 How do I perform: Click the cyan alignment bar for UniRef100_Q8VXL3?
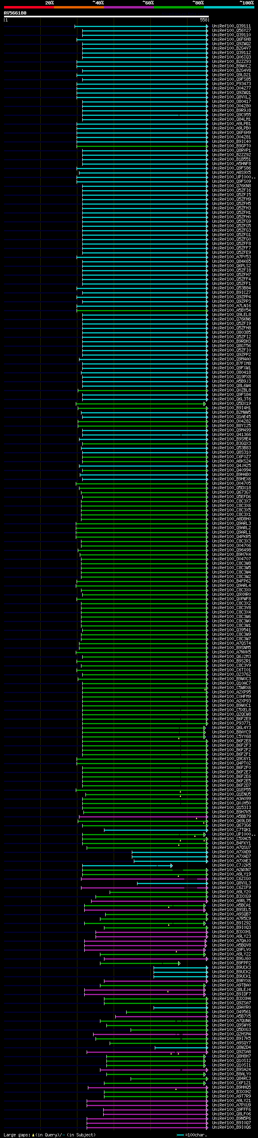pos(173,883)
